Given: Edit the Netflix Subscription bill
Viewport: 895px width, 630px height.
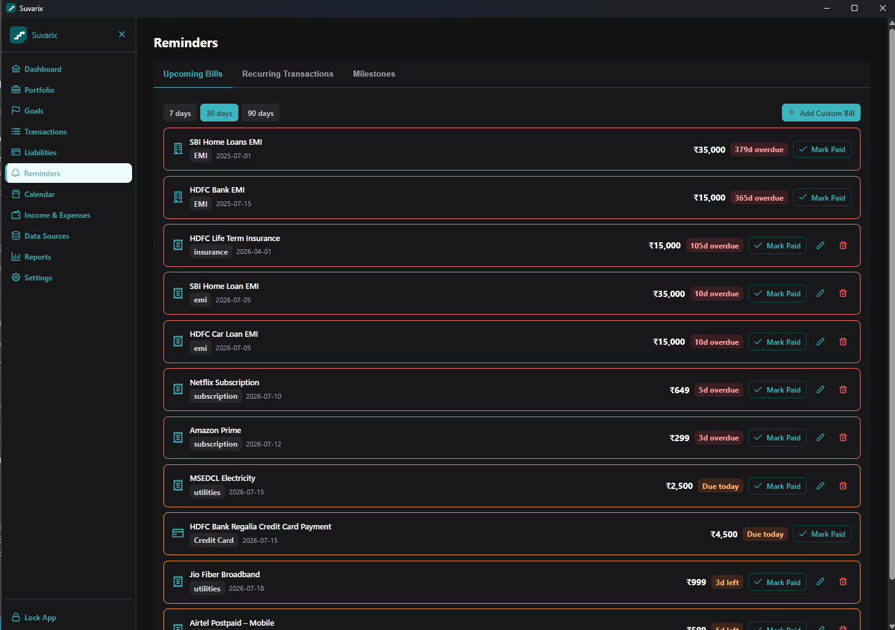Looking at the screenshot, I should click(x=820, y=390).
